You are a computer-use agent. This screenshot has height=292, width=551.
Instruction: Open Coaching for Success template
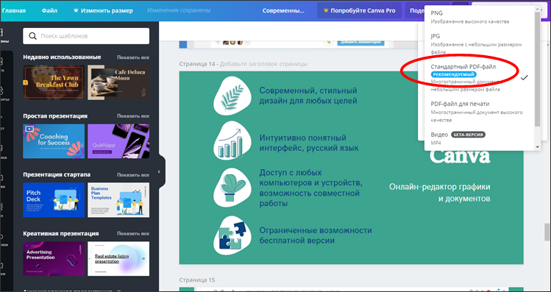[x=54, y=141]
